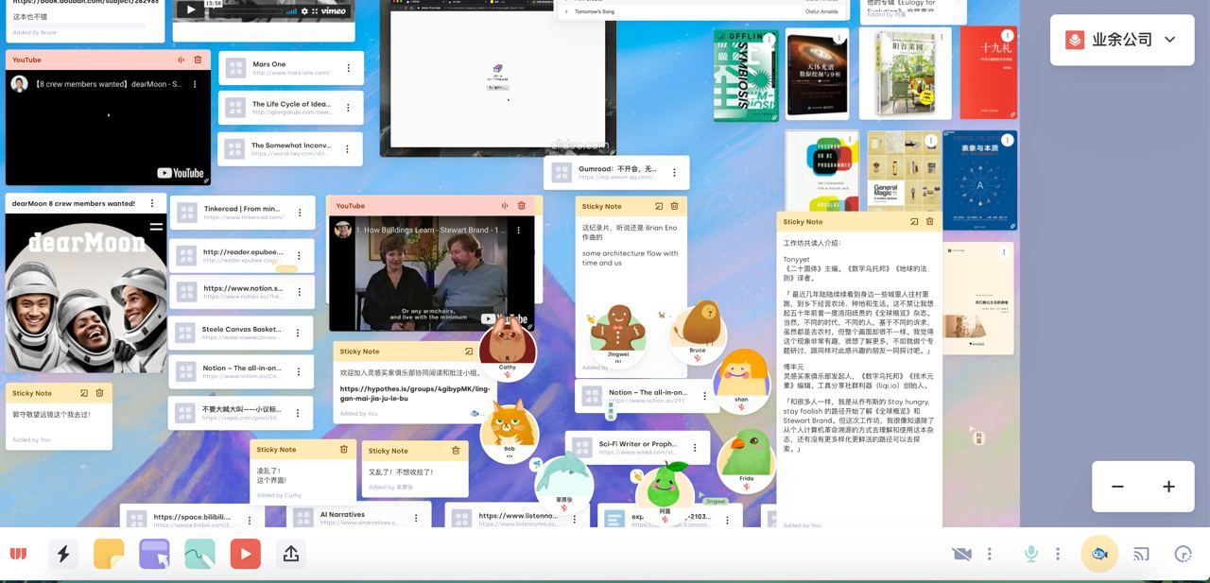Viewport: 1210px width, 583px height.
Task: Play the Vimeo video
Action: coord(192,10)
